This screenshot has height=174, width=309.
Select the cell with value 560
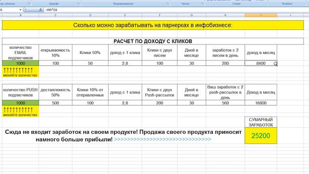[225, 103]
